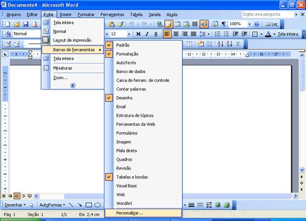The width and height of the screenshot is (306, 221).
Task: Uncheck the Desenho toolbar
Action: point(144,98)
